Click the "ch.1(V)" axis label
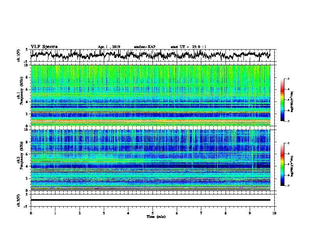The height and width of the screenshot is (239, 309). tap(19, 55)
